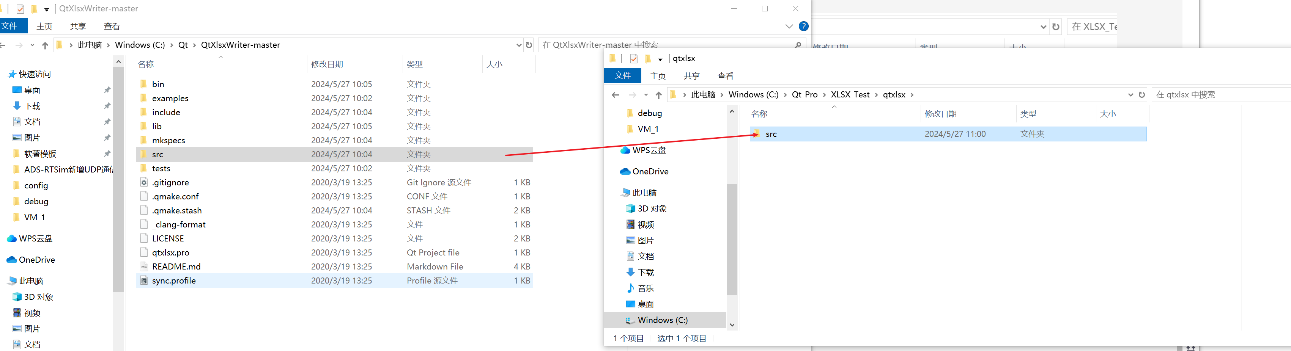Select the lib folder
The image size is (1291, 351).
[x=157, y=126]
